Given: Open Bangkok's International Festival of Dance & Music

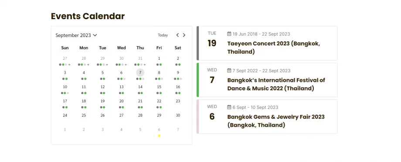Looking at the screenshot, I should (276, 84).
